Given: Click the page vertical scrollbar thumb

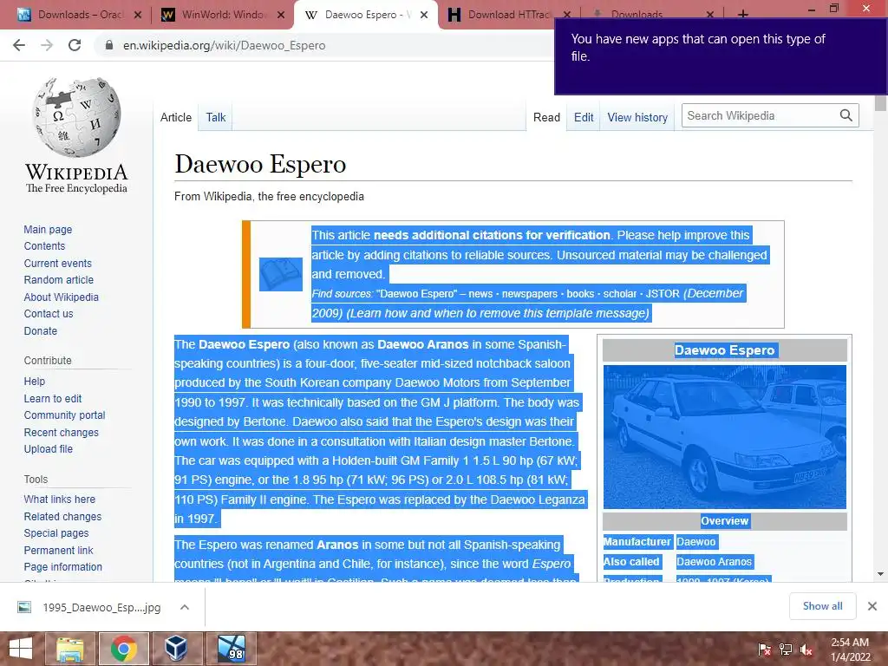Looking at the screenshot, I should click(880, 104).
